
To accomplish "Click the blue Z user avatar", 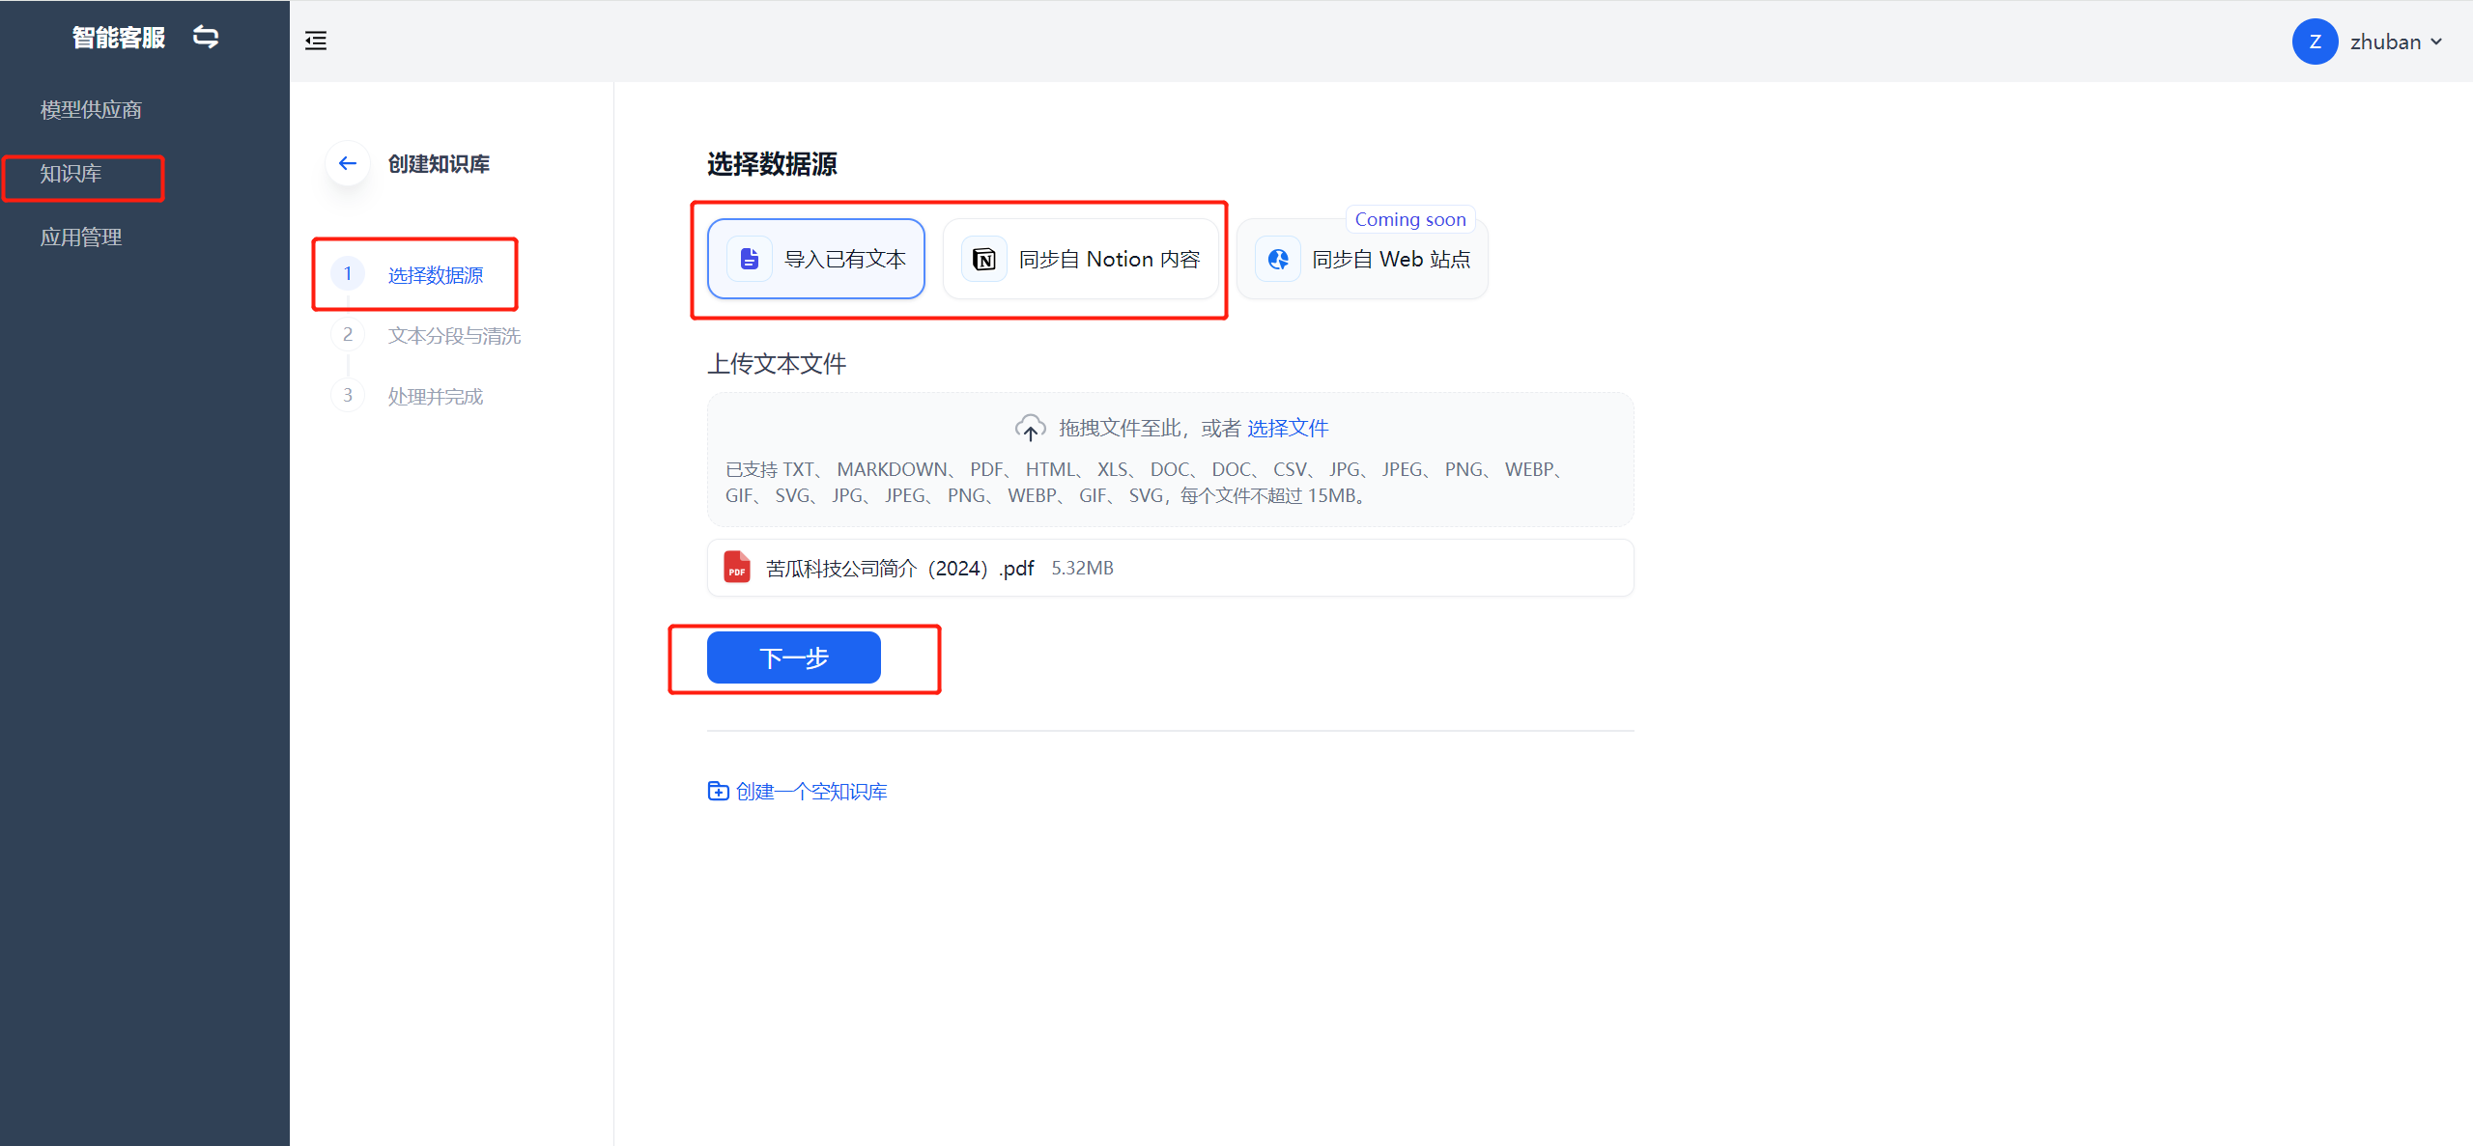I will tap(2315, 42).
